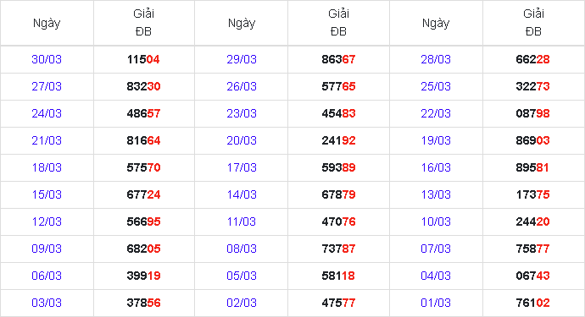Select the 04/03 date link

pos(436,276)
